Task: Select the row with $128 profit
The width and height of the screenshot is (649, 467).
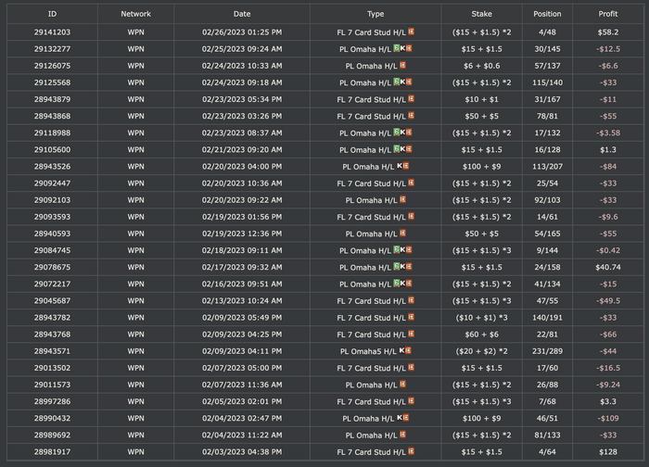Action: [324, 451]
